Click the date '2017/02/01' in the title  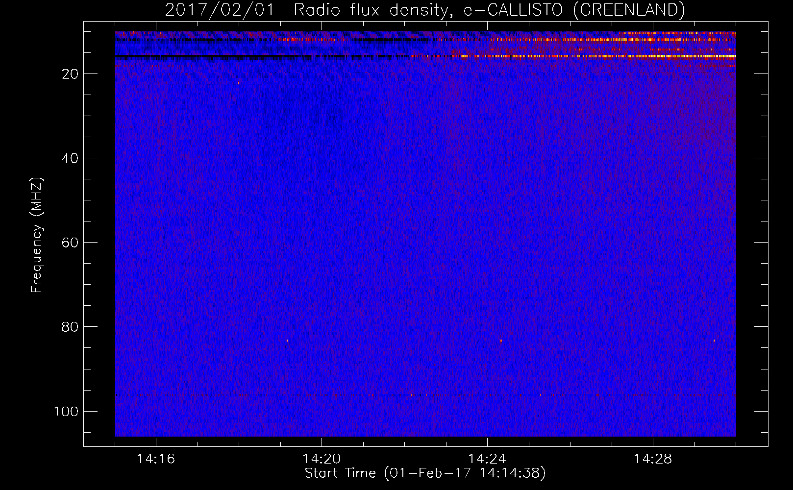(219, 10)
